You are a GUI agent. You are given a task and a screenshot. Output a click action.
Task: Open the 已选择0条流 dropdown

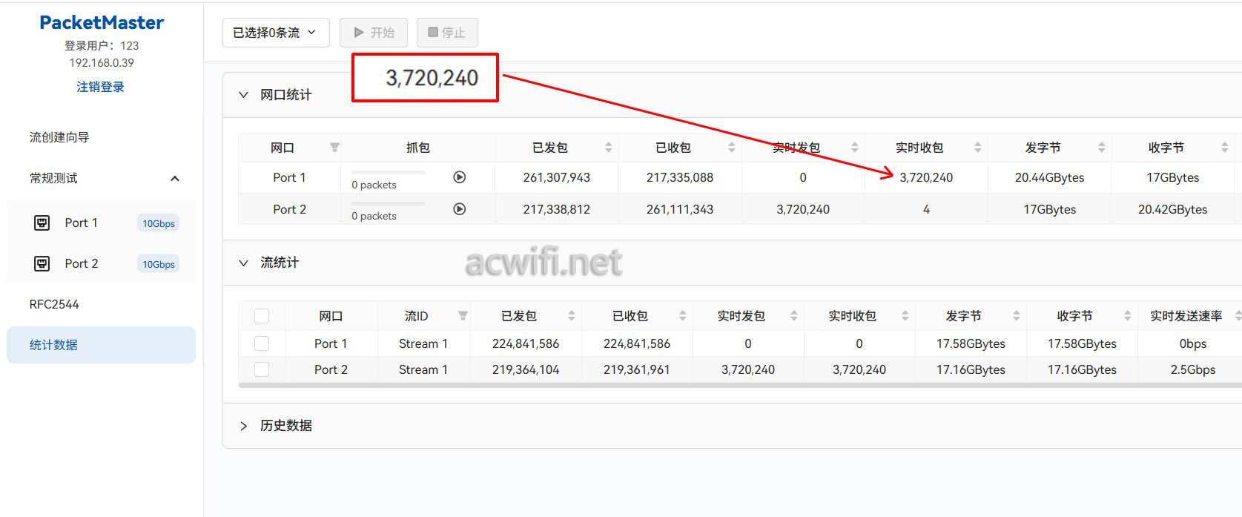pos(275,33)
